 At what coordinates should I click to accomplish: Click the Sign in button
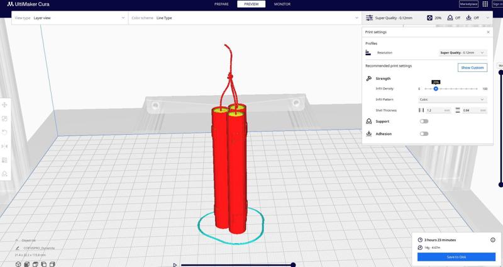[x=497, y=4]
